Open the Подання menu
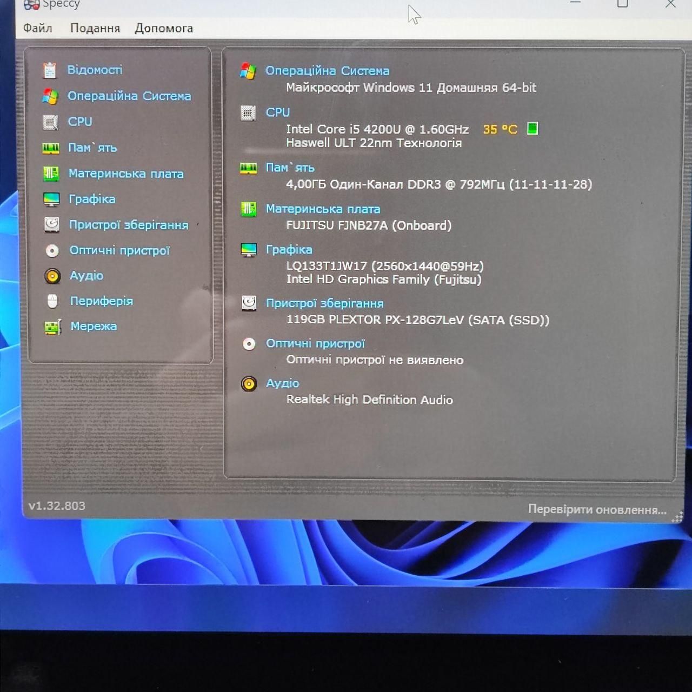 95,28
